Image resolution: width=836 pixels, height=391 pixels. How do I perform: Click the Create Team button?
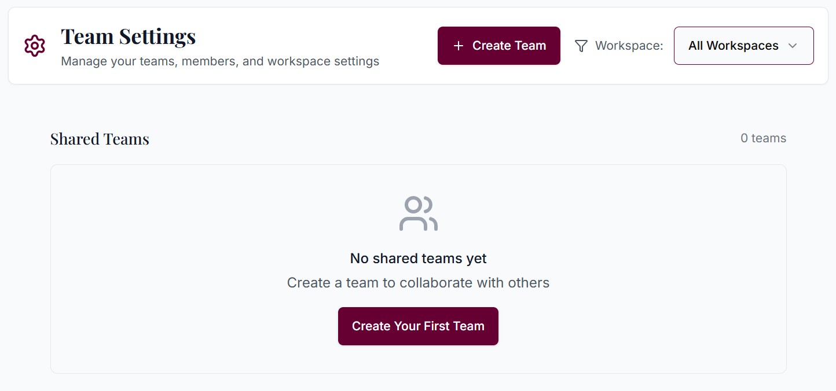(x=498, y=45)
